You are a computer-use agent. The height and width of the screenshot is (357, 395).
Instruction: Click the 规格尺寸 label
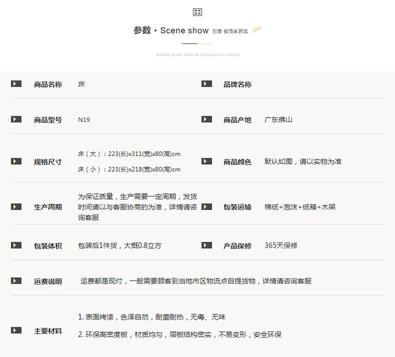(x=48, y=162)
